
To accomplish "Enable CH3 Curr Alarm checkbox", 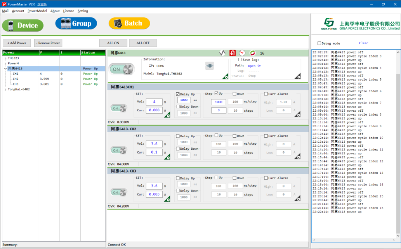I will [x=266, y=178].
